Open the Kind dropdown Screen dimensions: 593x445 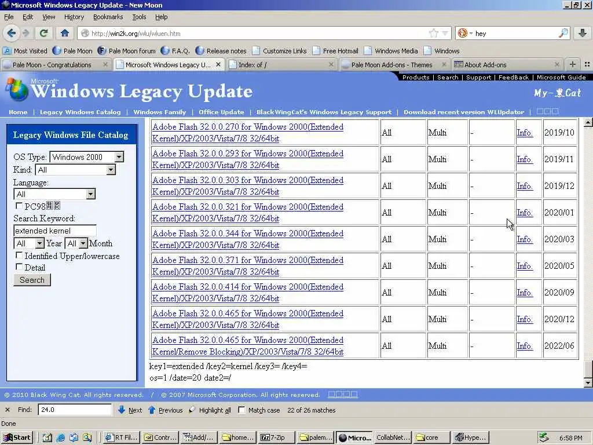click(75, 170)
